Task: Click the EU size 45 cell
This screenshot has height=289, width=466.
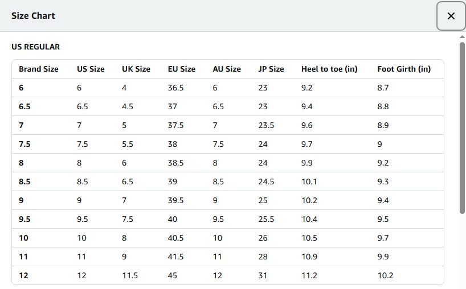Action: [x=173, y=275]
